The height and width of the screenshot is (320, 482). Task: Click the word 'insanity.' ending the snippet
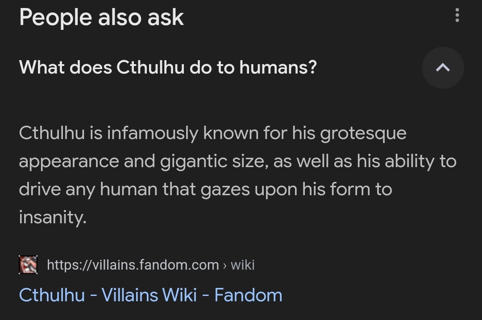(53, 217)
